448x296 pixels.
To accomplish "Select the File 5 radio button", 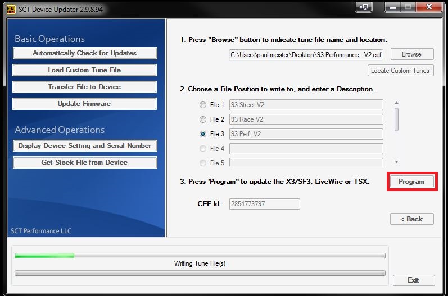I will tap(203, 163).
